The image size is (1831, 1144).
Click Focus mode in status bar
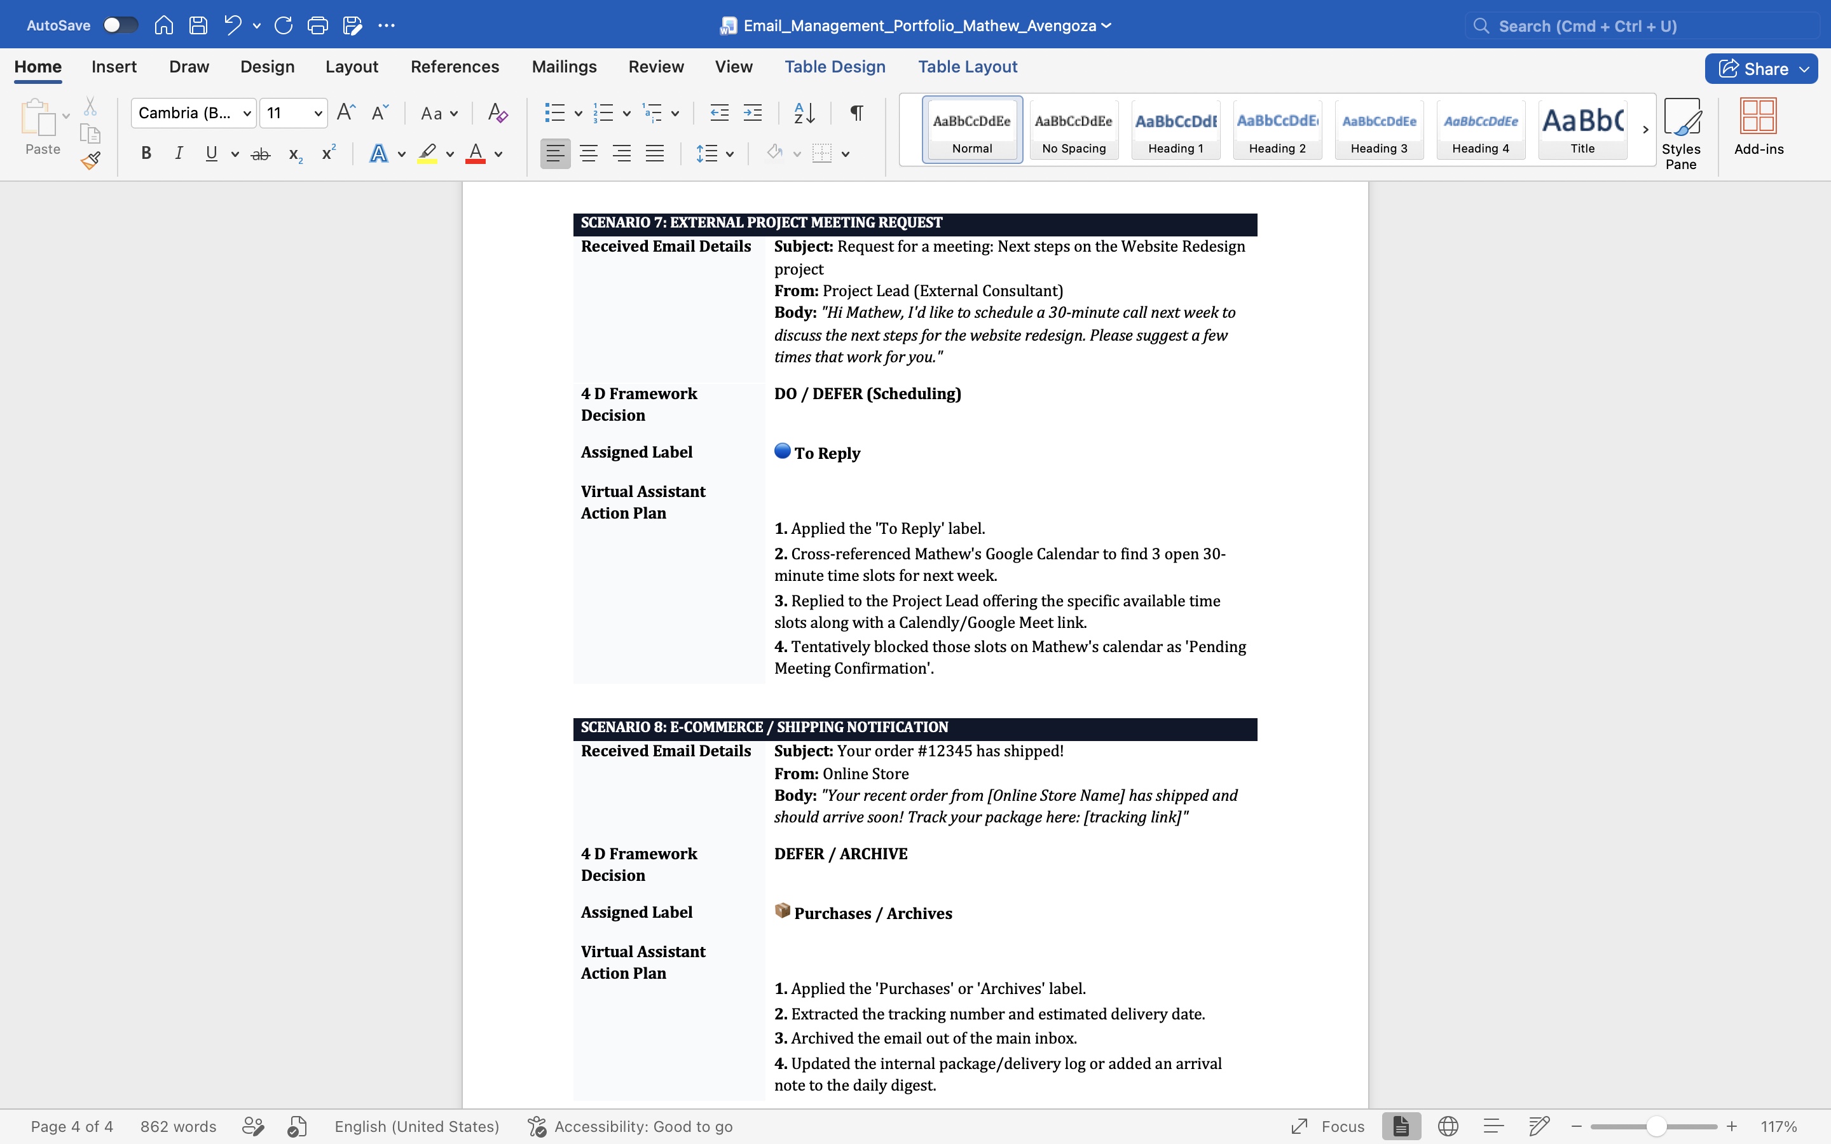[1328, 1127]
